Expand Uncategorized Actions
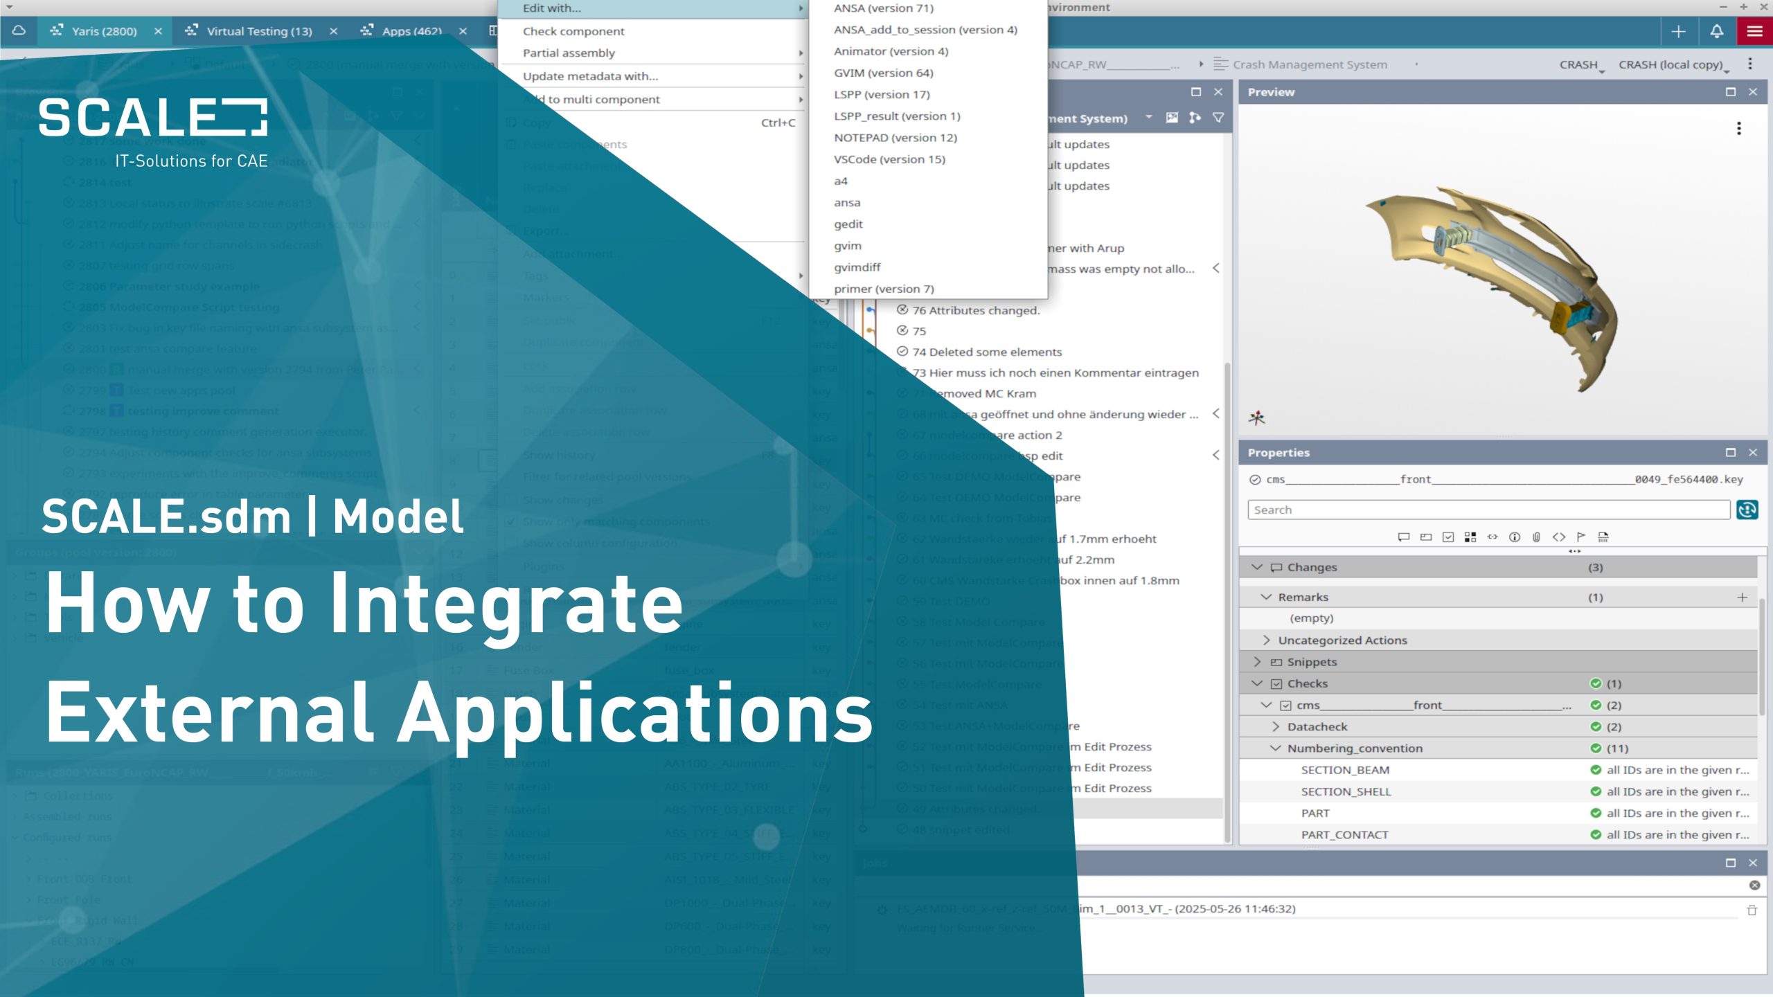1773x997 pixels. [1267, 640]
